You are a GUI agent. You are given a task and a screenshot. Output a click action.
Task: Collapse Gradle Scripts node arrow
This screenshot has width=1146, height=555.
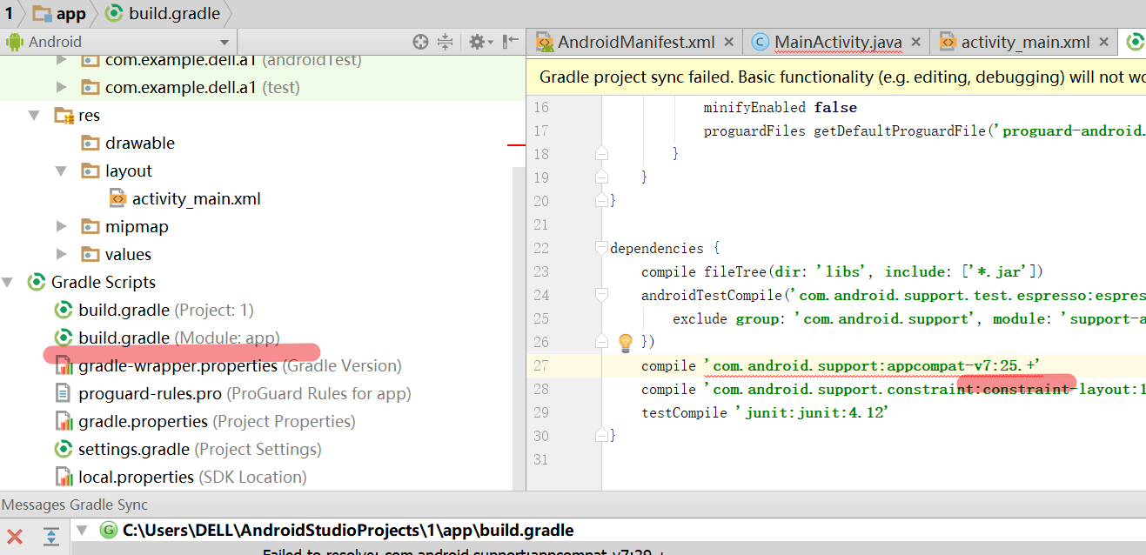click(x=8, y=282)
